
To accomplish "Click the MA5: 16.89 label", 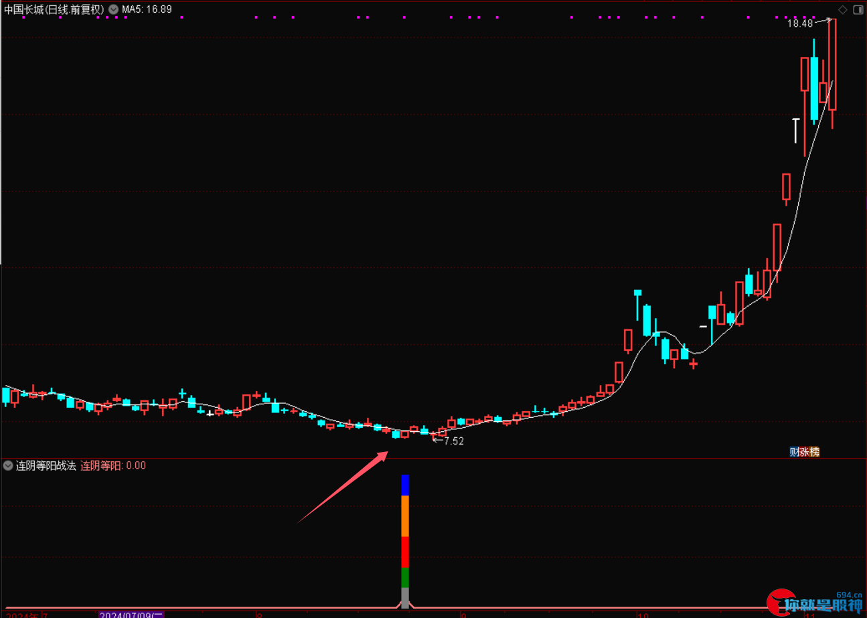I will [x=146, y=9].
